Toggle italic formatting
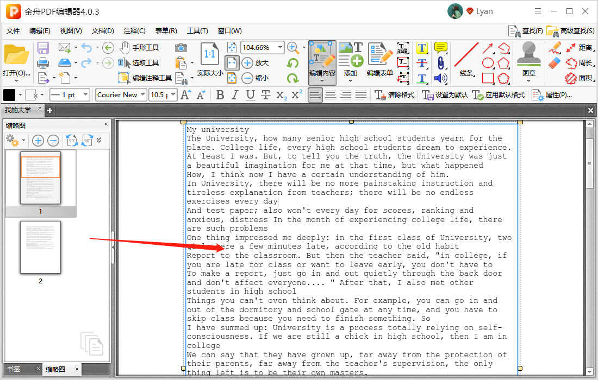The width and height of the screenshot is (598, 380). [235, 95]
